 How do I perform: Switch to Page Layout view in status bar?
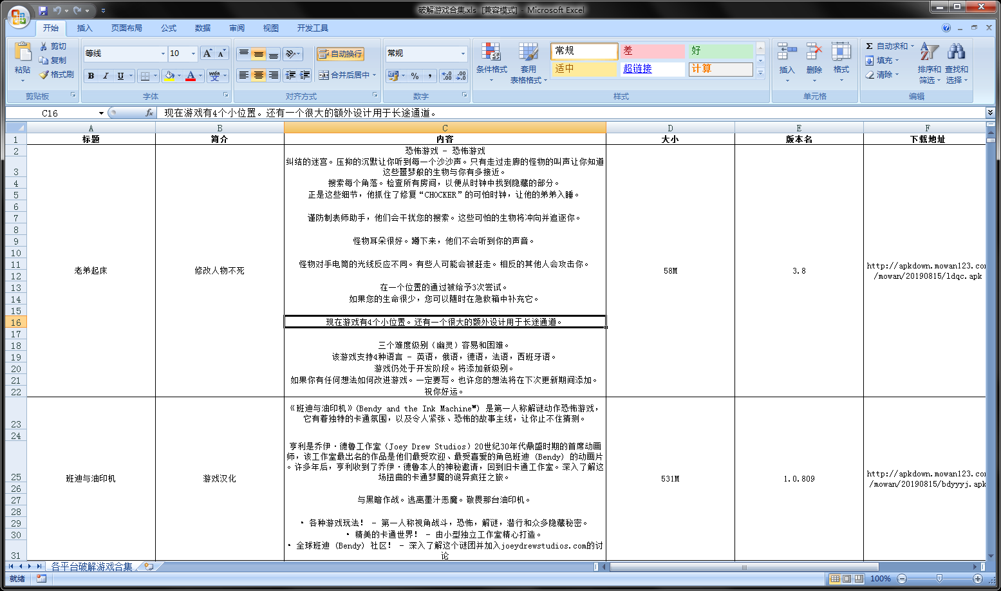pos(847,579)
